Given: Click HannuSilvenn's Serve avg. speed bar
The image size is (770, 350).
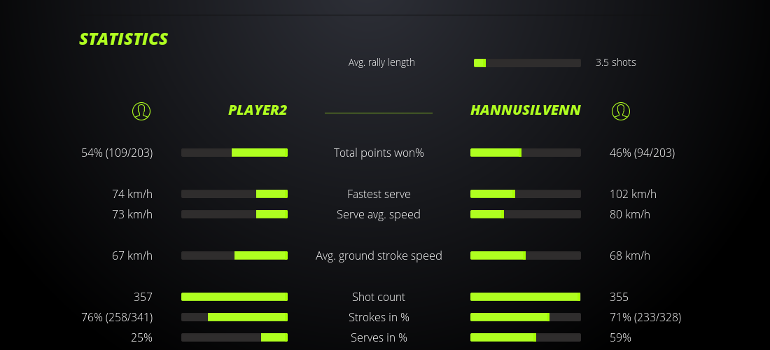Looking at the screenshot, I should (525, 214).
